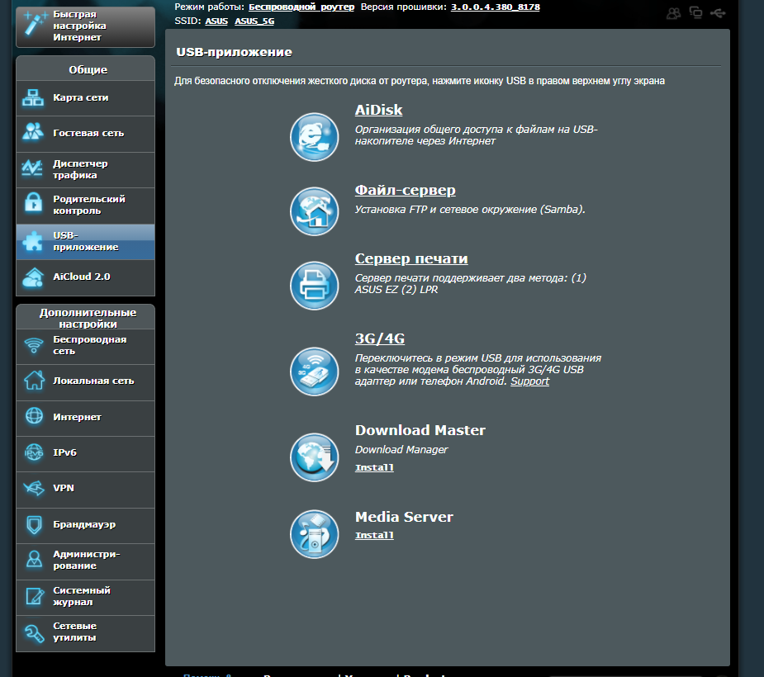Click the 3G/4G modem icon

click(315, 372)
